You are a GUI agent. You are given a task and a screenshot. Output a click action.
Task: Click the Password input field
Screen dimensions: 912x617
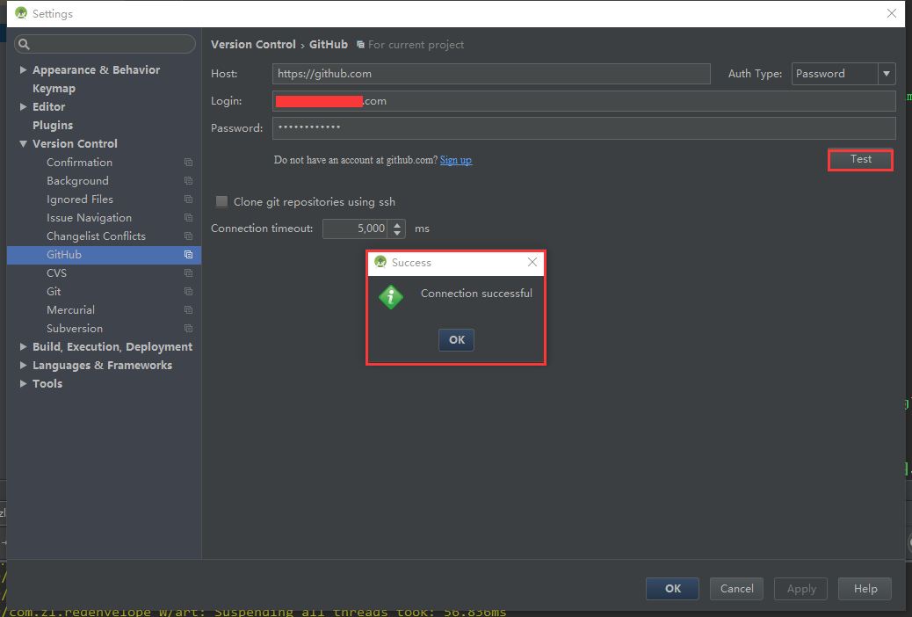(x=584, y=128)
